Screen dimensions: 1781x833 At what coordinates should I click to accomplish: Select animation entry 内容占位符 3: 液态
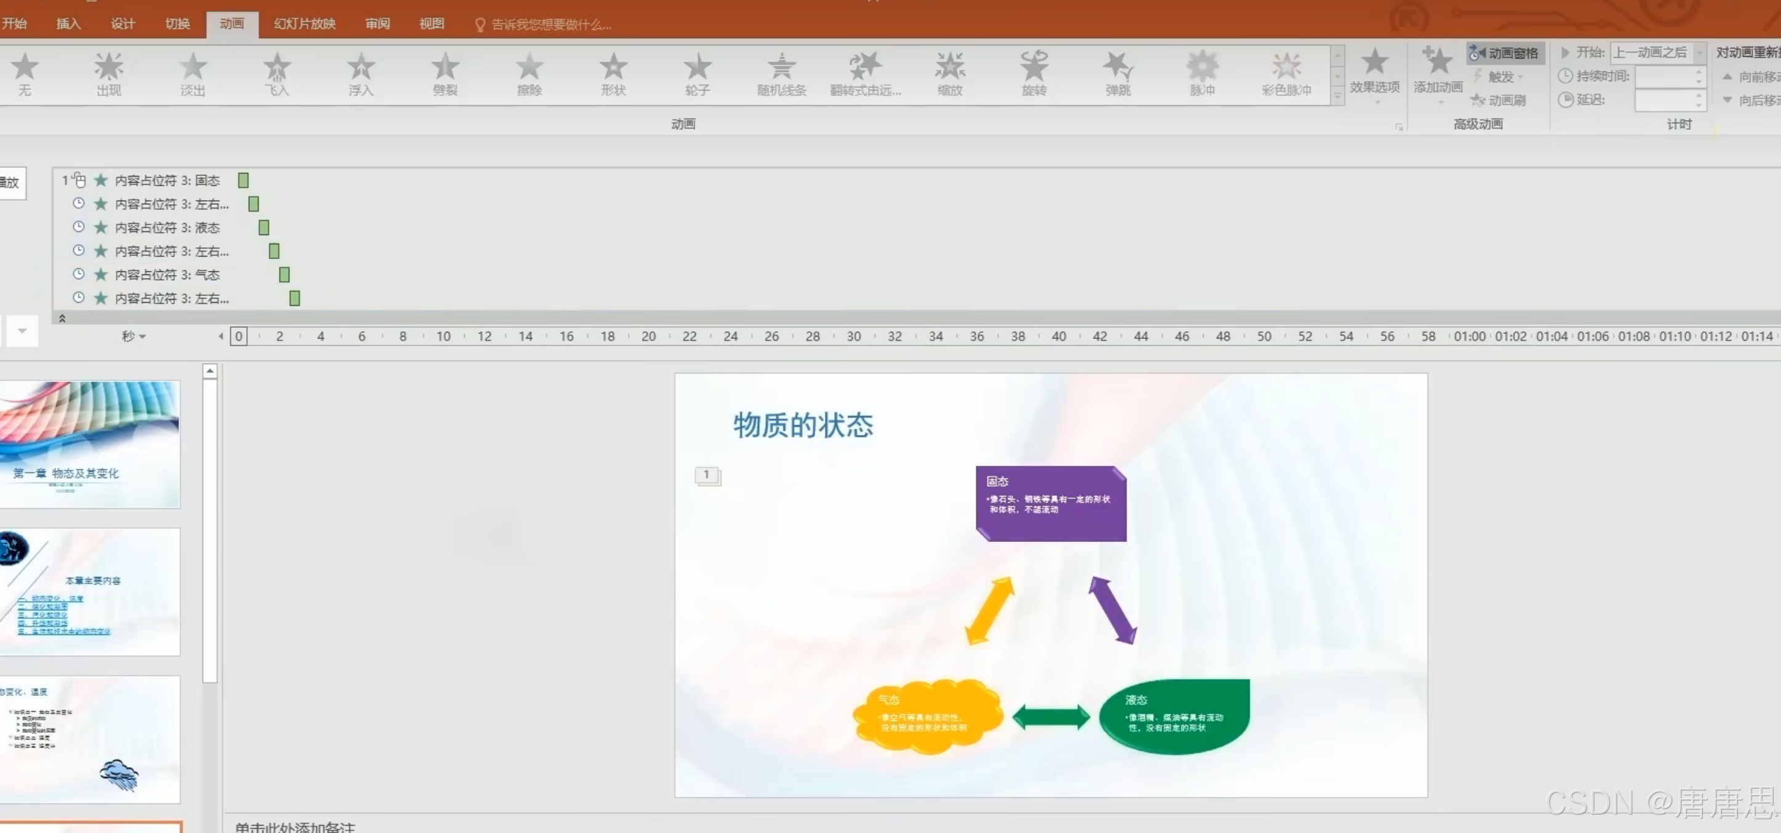click(167, 227)
